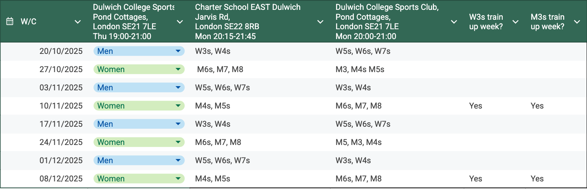Viewport: 587px width, 189px height.
Task: Open the Mon 20:00-21:00 column filter arrow
Action: 454,22
